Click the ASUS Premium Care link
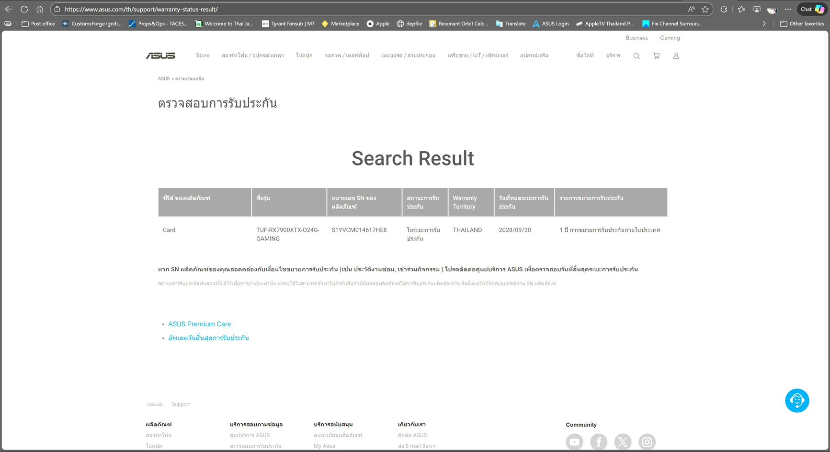The image size is (830, 452). pos(199,324)
